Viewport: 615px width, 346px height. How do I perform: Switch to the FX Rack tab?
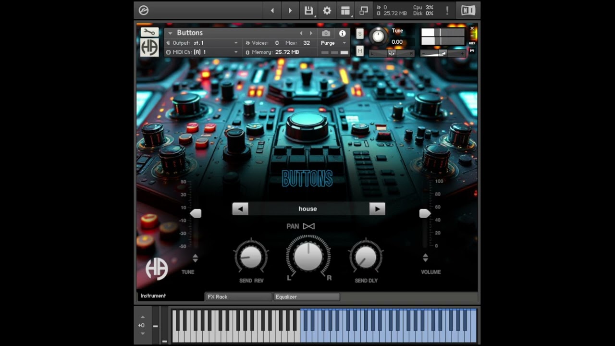pos(238,297)
